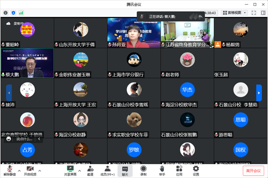
Task: Raise hand with the 举手 icon
Action: pos(162,171)
